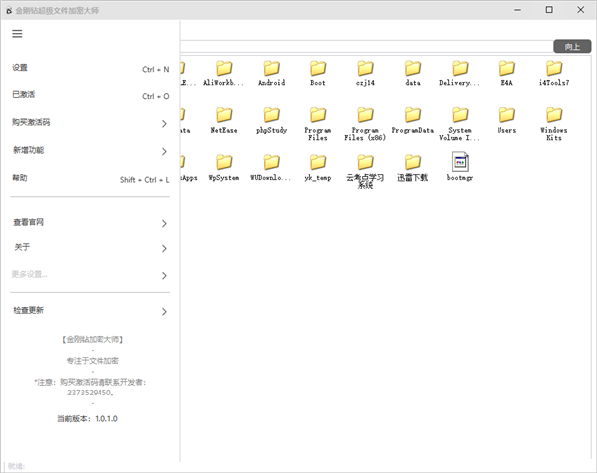Viewport: 597px width, 473px height.
Task: Expand the 检查更新 submenu
Action: coord(164,312)
